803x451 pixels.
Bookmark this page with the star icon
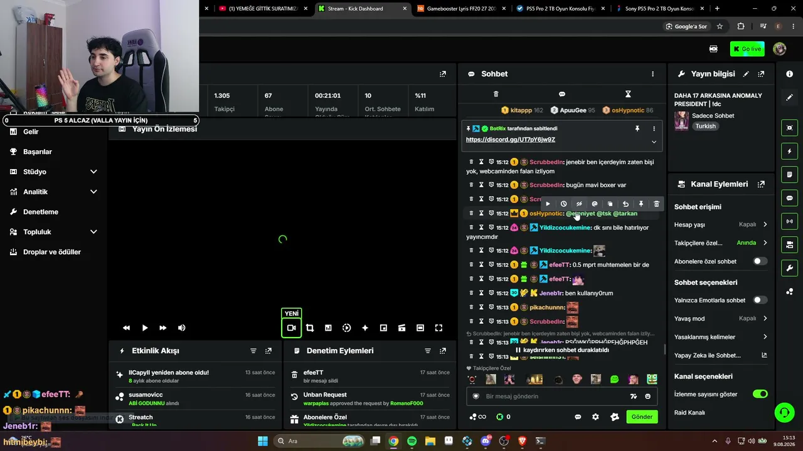(x=720, y=26)
